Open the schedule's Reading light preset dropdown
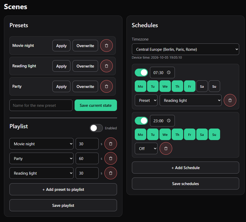 point(191,100)
